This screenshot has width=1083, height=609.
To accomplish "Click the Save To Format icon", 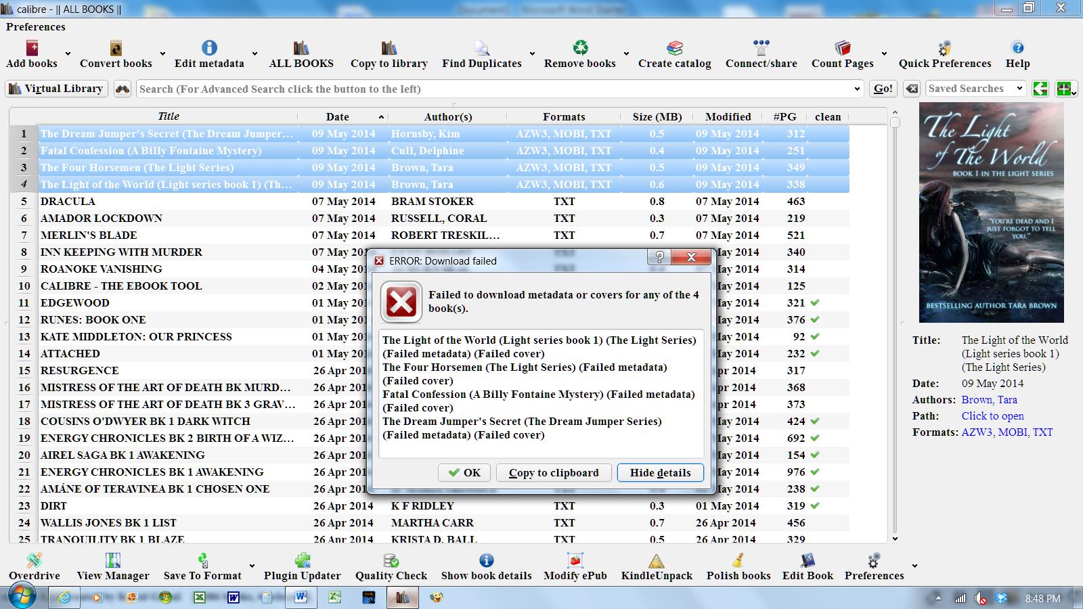I will click(202, 560).
